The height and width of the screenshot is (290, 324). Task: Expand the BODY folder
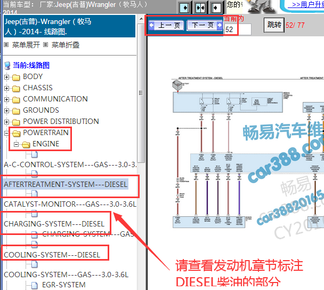6,77
